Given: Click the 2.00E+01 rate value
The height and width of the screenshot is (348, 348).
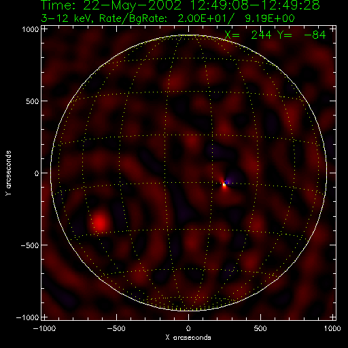Looking at the screenshot, I should (x=203, y=18).
